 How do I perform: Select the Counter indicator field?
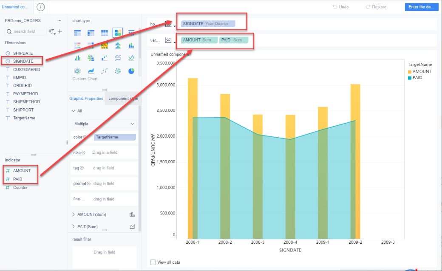[20, 188]
